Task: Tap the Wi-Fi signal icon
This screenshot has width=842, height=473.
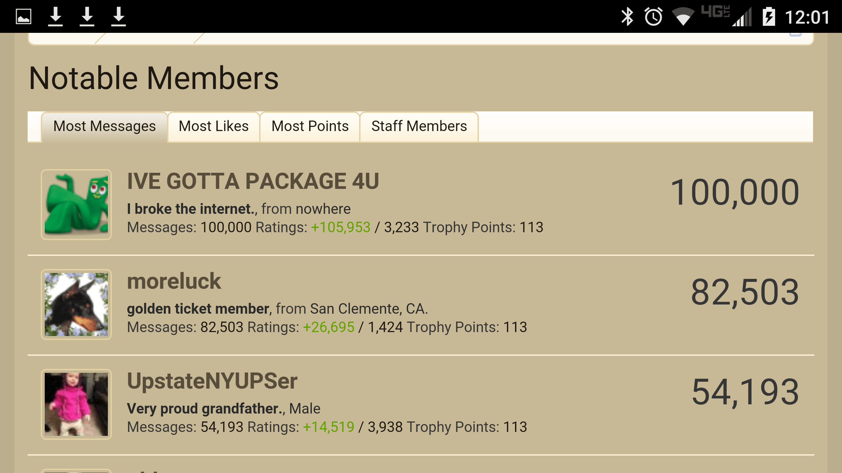Action: click(683, 16)
